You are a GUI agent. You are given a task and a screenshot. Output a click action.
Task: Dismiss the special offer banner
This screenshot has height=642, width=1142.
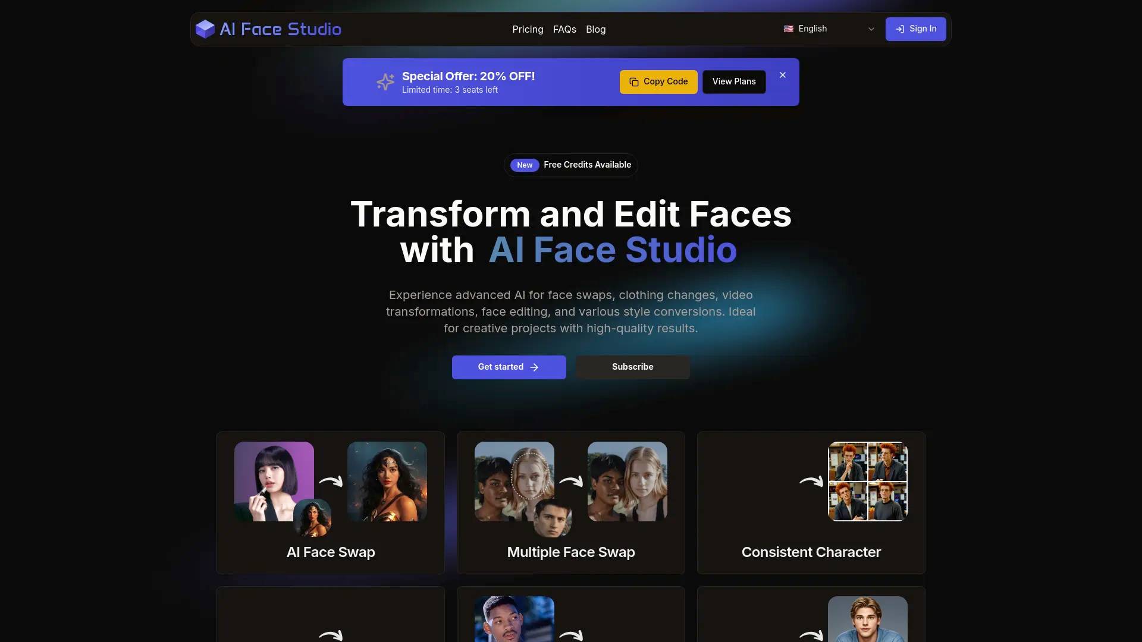pos(783,75)
